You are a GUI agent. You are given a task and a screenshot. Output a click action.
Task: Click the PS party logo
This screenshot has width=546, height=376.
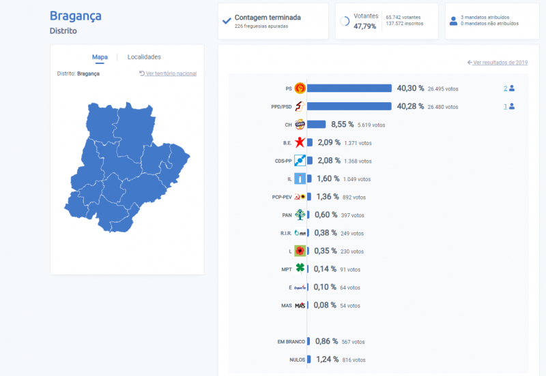click(x=300, y=89)
